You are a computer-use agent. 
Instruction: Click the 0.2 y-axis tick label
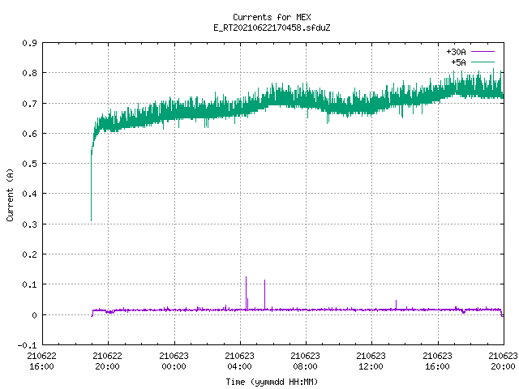click(x=29, y=254)
